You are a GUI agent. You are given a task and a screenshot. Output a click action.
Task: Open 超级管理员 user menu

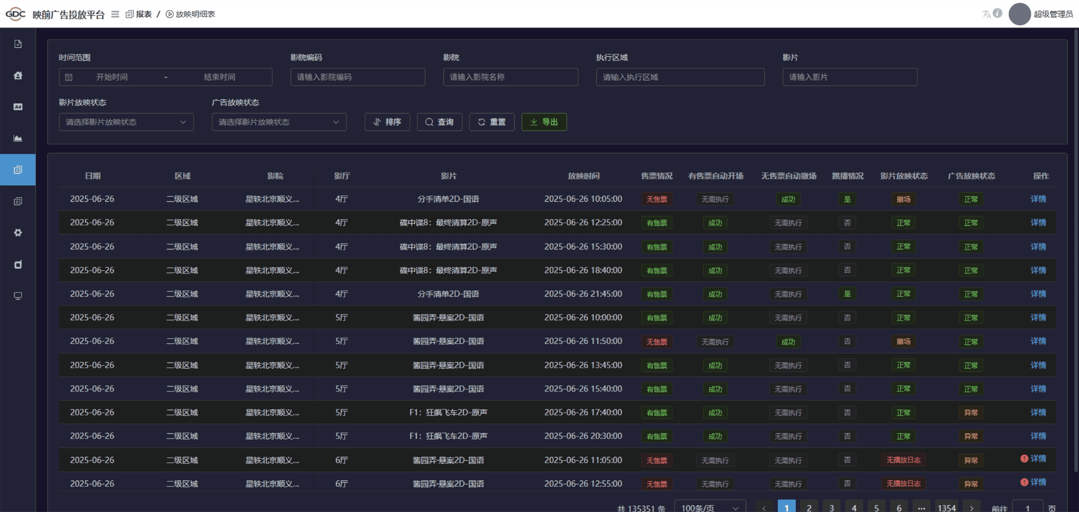point(1053,14)
